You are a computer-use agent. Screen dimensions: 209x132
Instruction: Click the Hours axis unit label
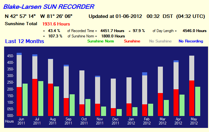(9, 121)
